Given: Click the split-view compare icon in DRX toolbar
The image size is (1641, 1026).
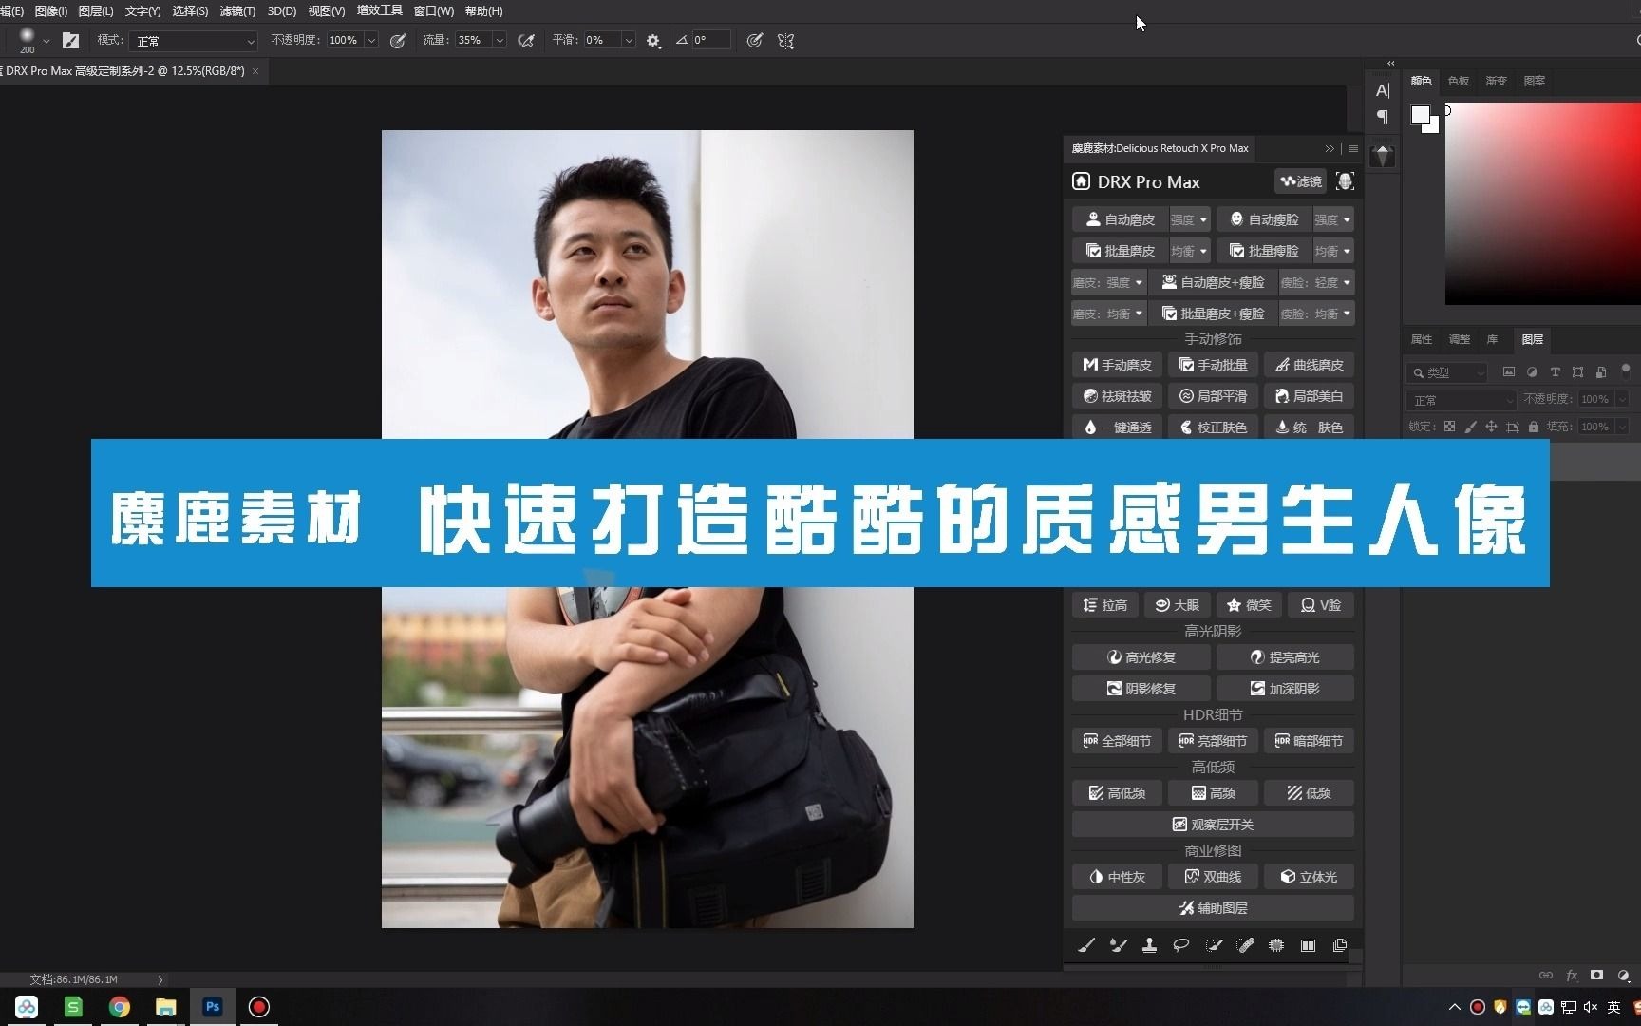Looking at the screenshot, I should pyautogui.click(x=1308, y=945).
